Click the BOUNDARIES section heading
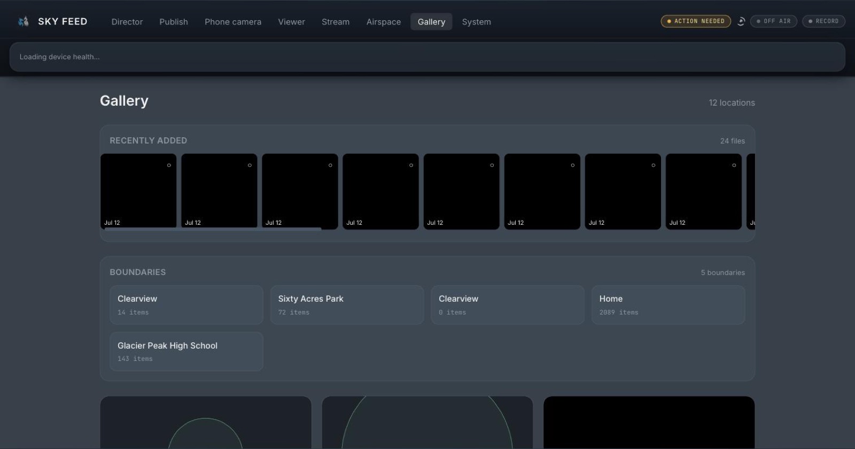This screenshot has height=449, width=855. (x=138, y=272)
